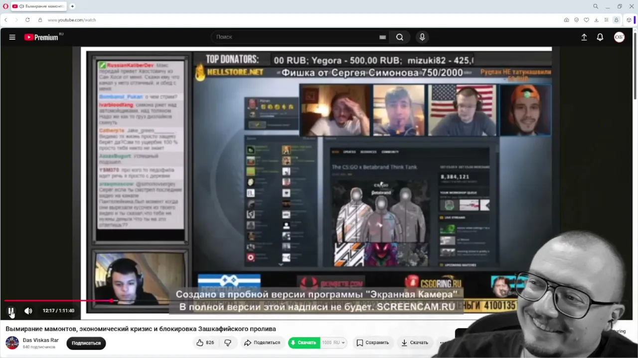The image size is (638, 358).
Task: Open the browser downloads icon
Action: click(596, 20)
